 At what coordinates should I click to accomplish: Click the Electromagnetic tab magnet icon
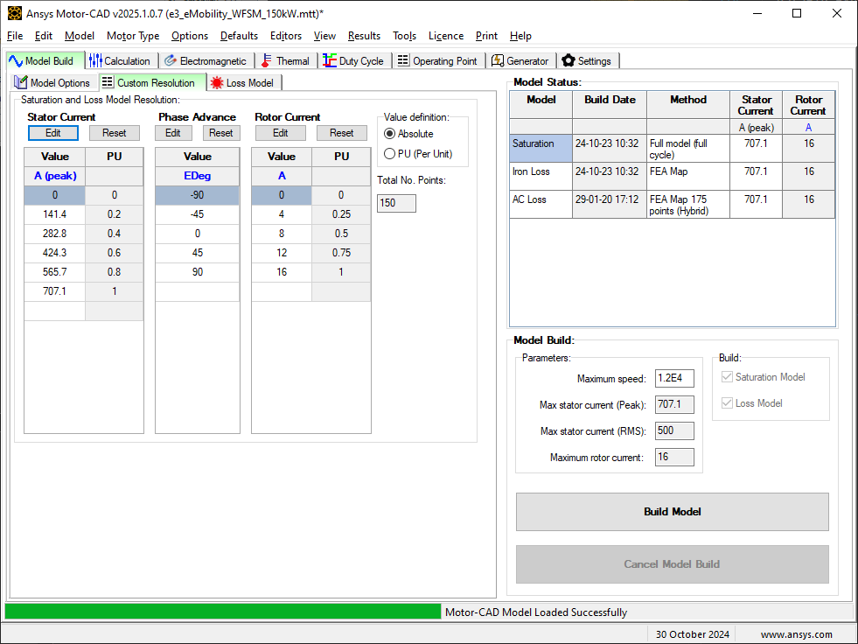pyautogui.click(x=171, y=60)
